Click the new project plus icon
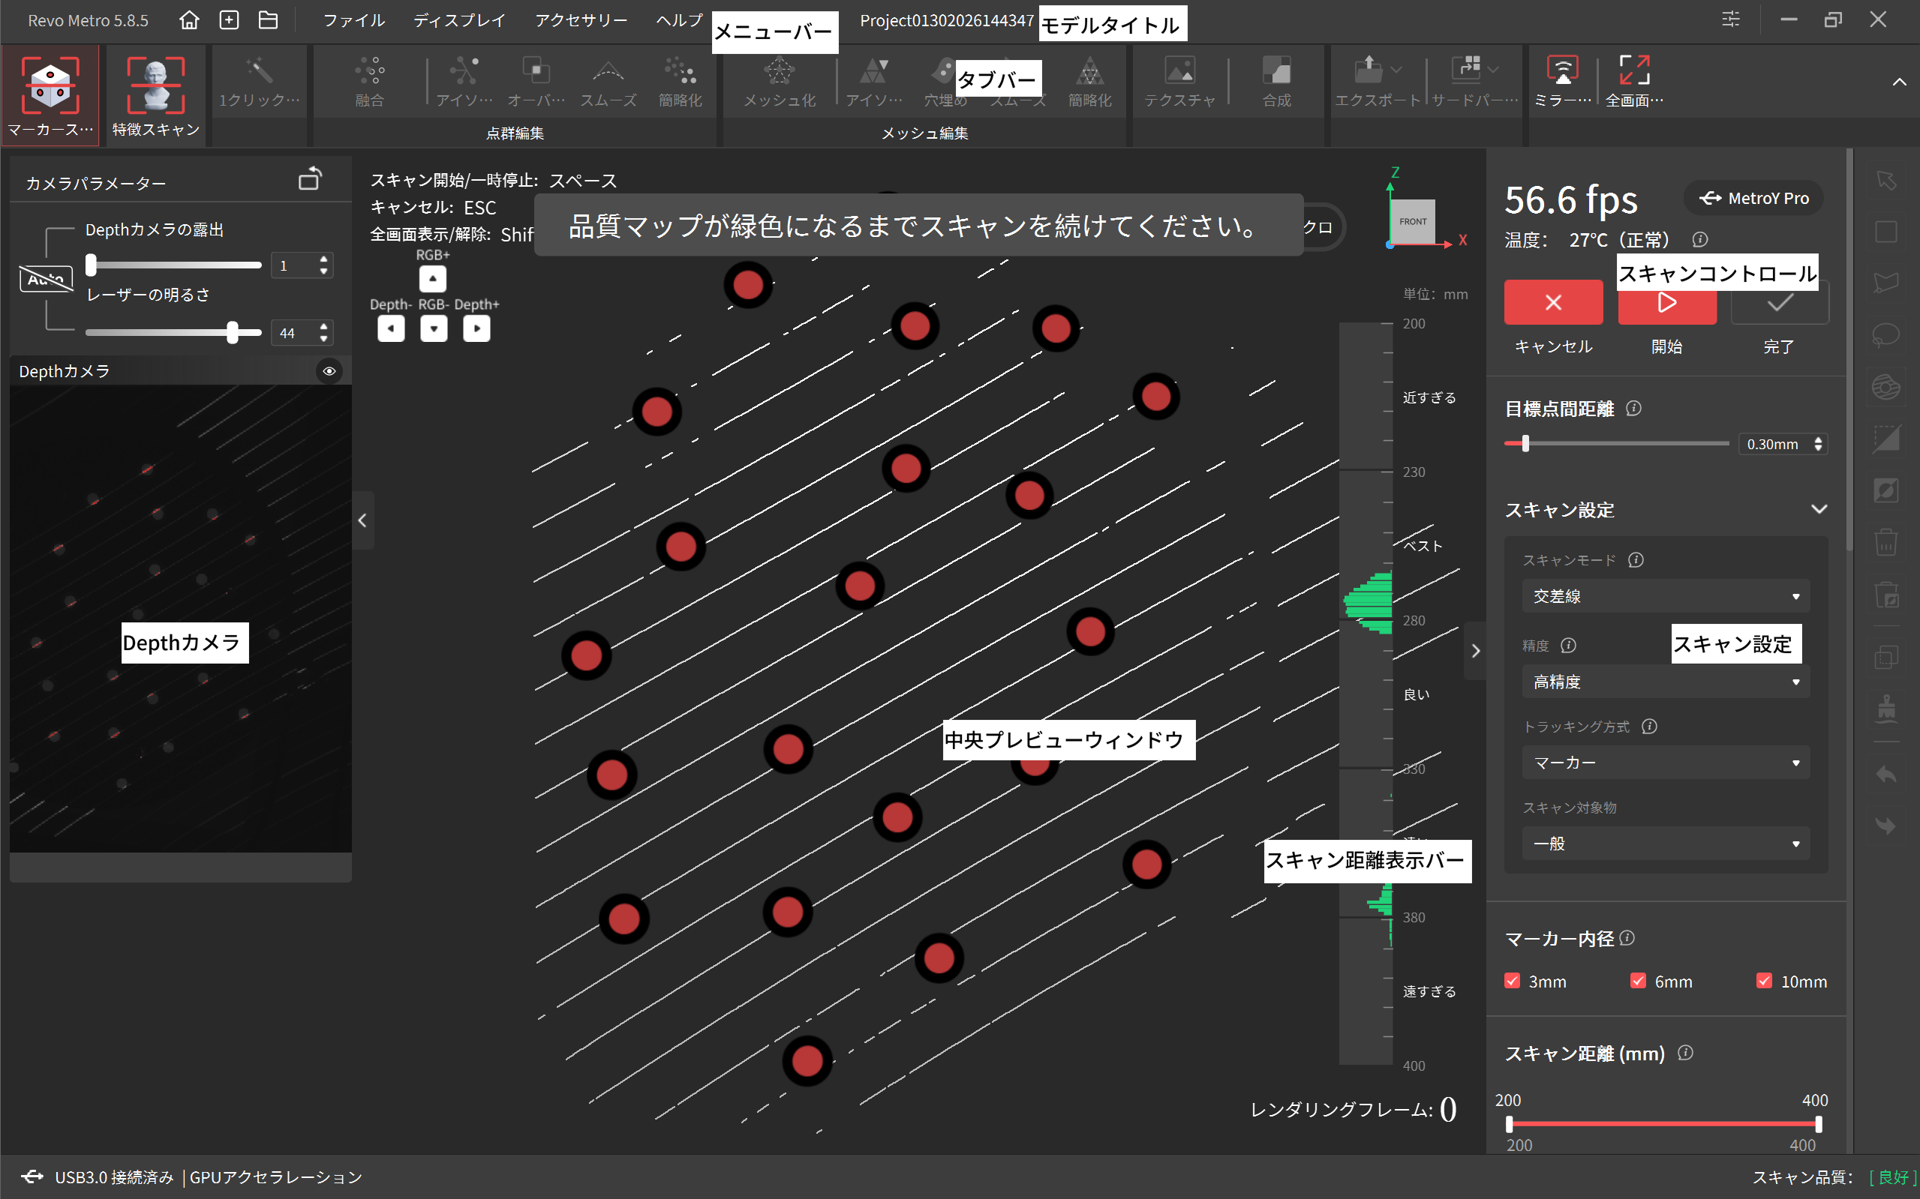Viewport: 1920px width, 1199px height. [x=230, y=20]
